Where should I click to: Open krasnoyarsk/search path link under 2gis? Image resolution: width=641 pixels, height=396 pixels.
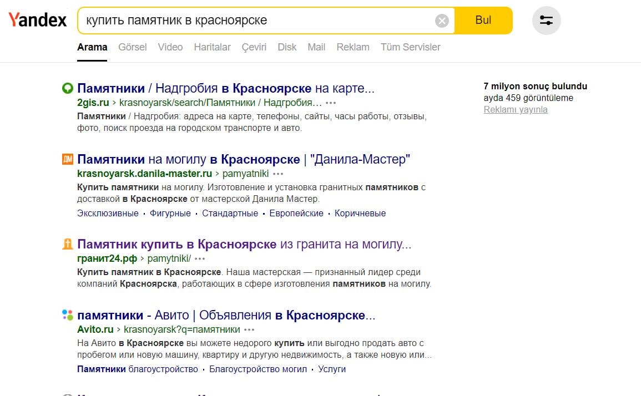pos(220,103)
